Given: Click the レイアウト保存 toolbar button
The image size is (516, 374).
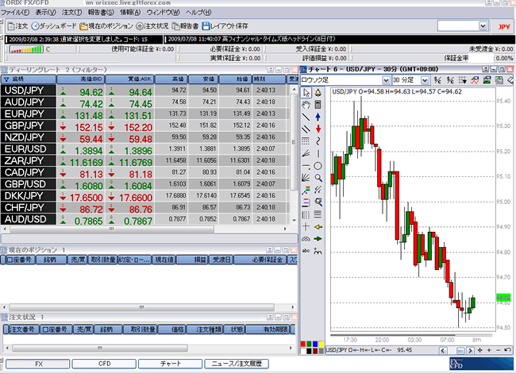Looking at the screenshot, I should 225,25.
